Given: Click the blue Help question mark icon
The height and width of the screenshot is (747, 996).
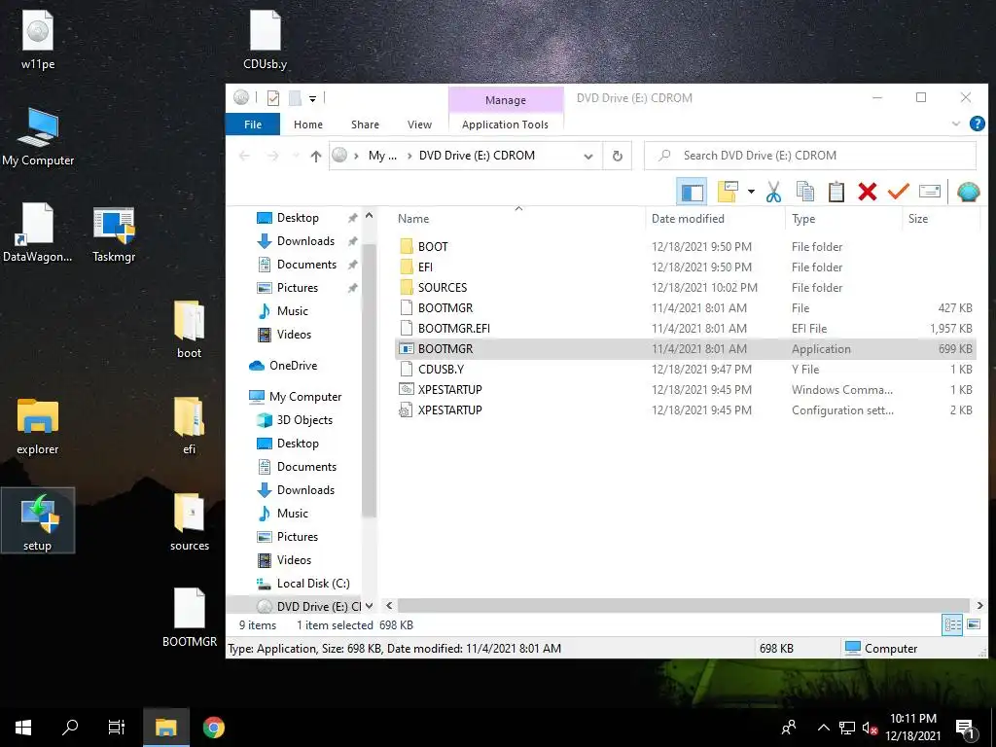Looking at the screenshot, I should (x=977, y=124).
